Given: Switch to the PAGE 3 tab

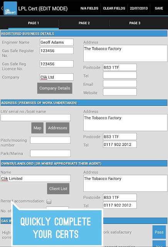Looking at the screenshot, I should pyautogui.click(x=135, y=23).
